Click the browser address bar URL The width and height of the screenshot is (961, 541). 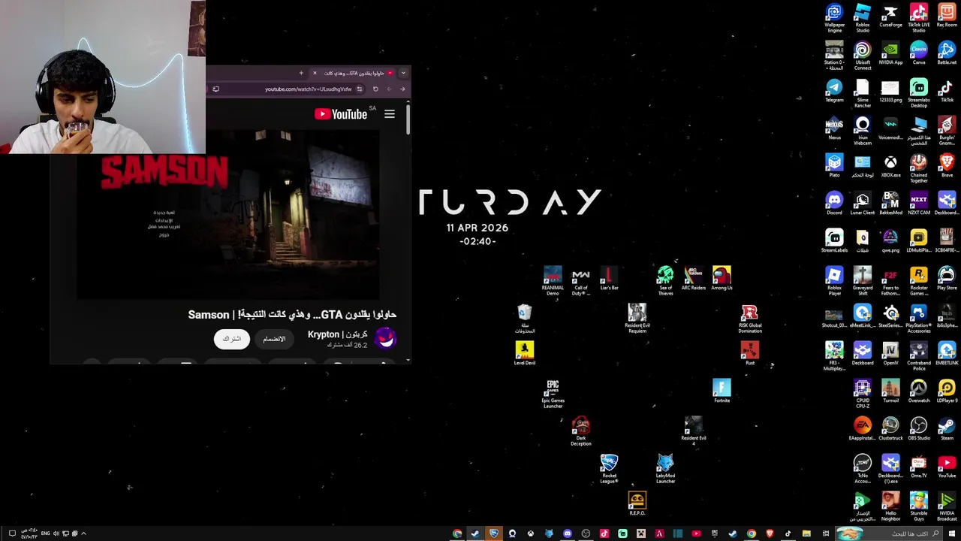pyautogui.click(x=308, y=89)
